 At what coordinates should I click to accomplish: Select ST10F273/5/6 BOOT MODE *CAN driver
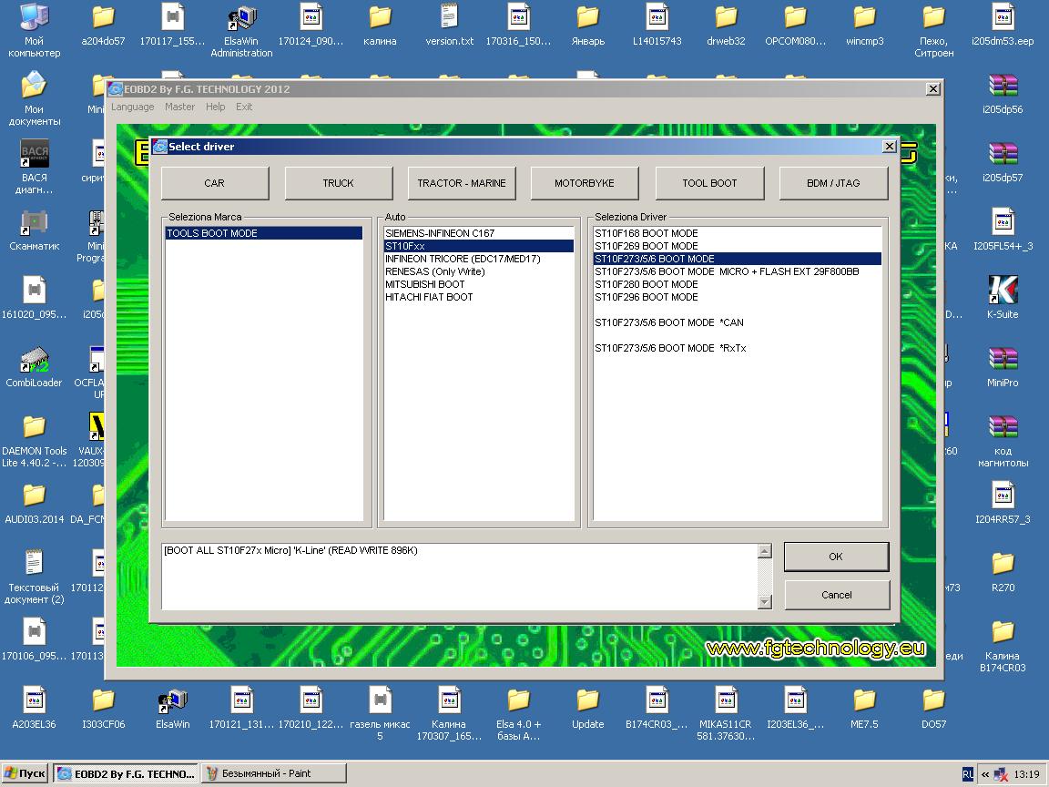(x=738, y=322)
